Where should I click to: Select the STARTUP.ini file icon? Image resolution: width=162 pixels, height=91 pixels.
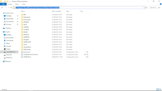pyautogui.click(x=22, y=57)
